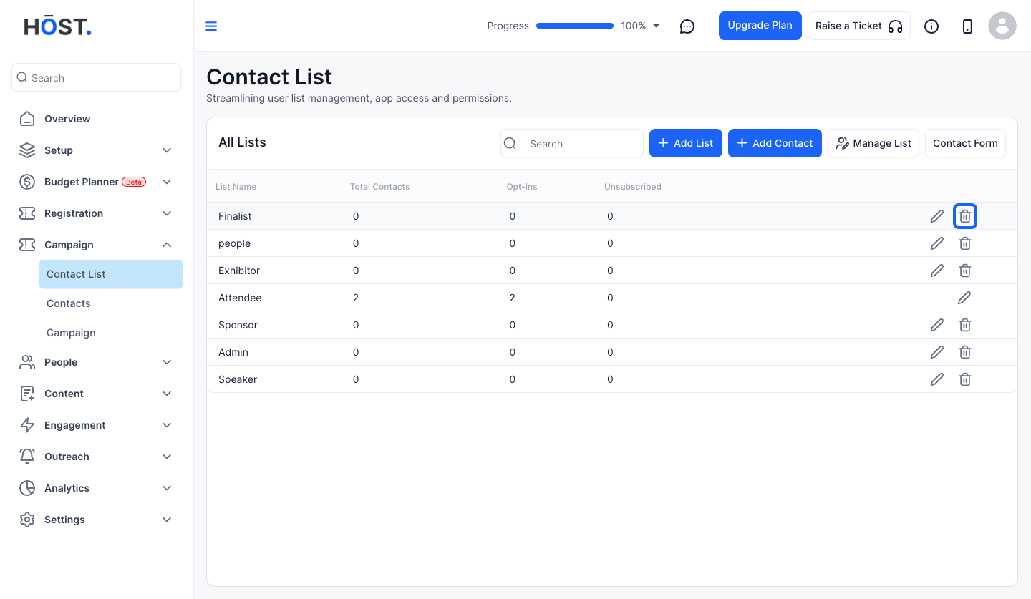1031x599 pixels.
Task: Click Raise a Ticket button
Action: pos(859,26)
